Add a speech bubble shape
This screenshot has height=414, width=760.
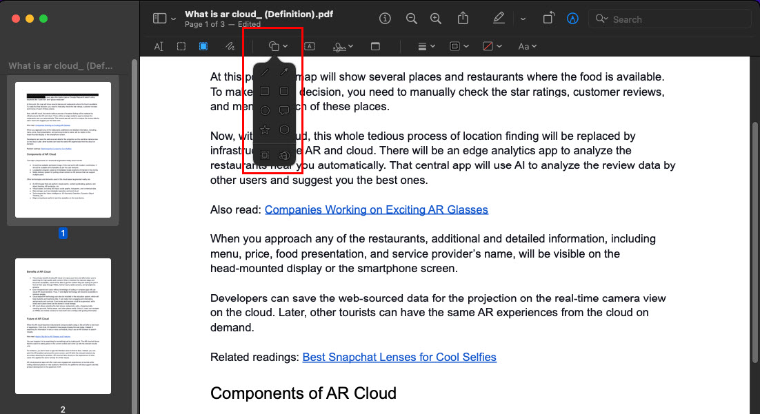(284, 110)
